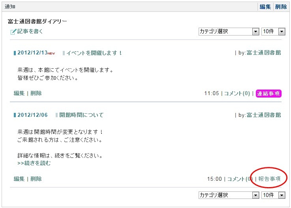This screenshot has height=208, width=291.
Task: Edit the 2012/12/13 post via 編集
Action: point(19,93)
